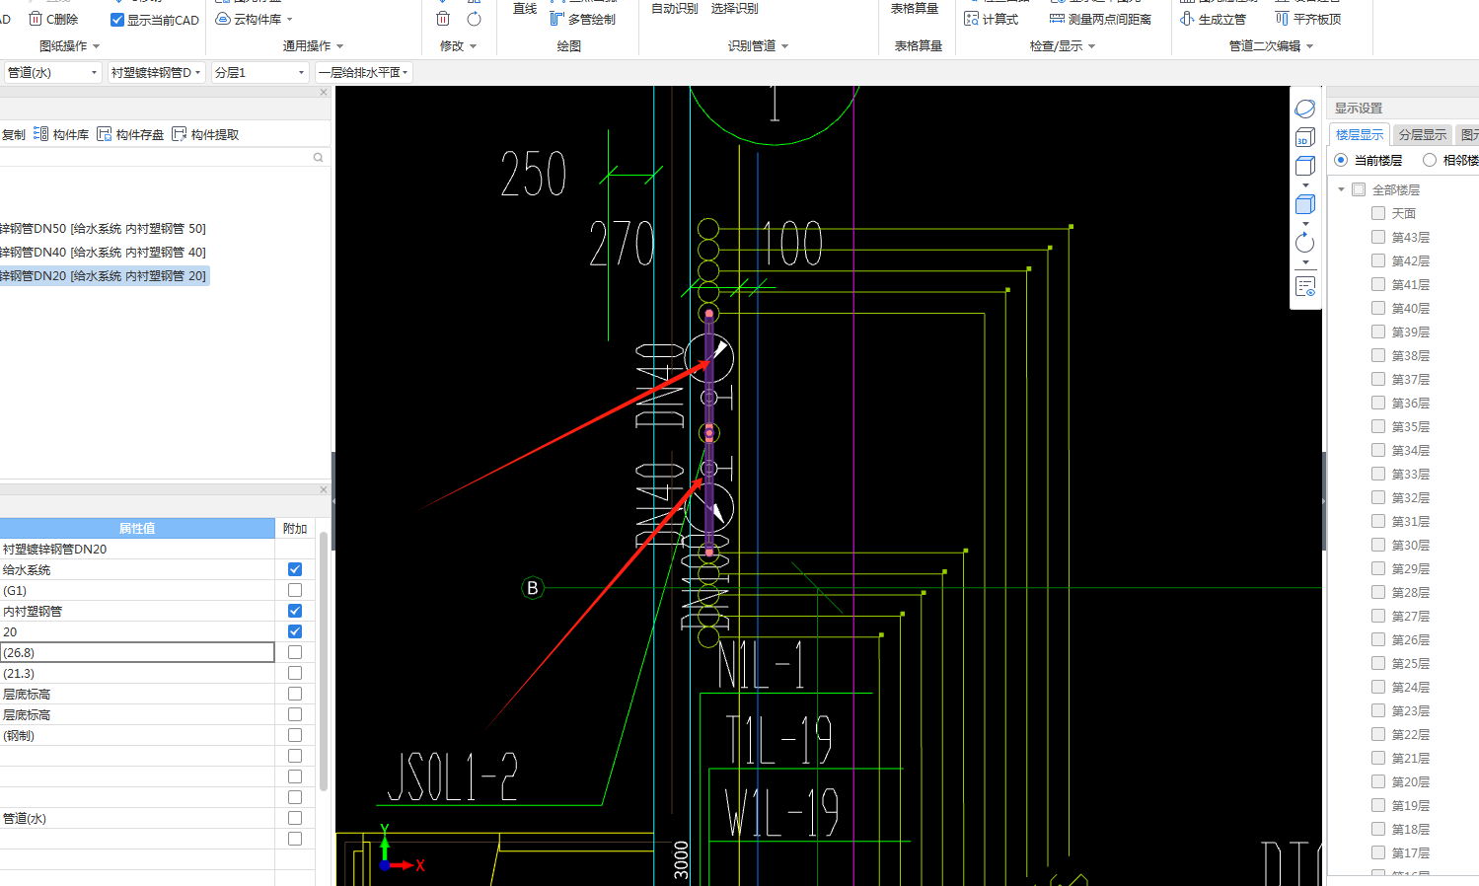Click the 自动识别 button
Screen dimensions: 1479x886
(x=675, y=8)
